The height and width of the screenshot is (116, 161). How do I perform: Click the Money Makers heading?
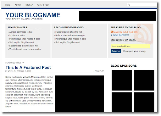(x=18, y=27)
